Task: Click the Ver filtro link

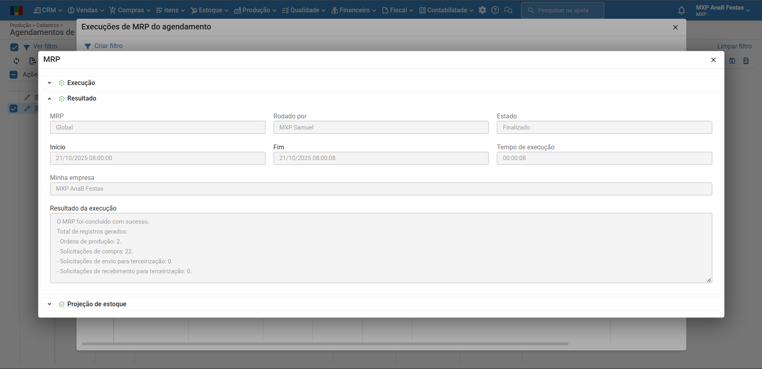Action: point(45,46)
